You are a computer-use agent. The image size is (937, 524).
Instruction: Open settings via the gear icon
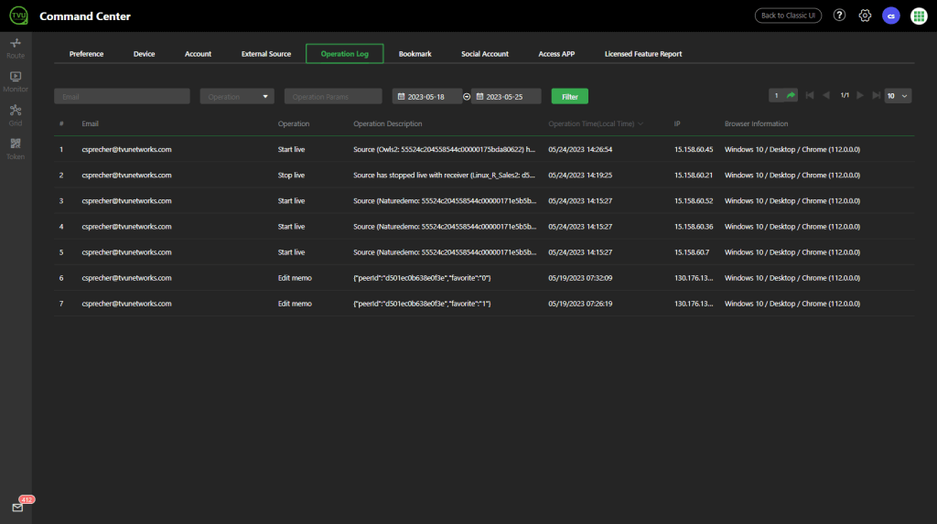click(x=865, y=16)
